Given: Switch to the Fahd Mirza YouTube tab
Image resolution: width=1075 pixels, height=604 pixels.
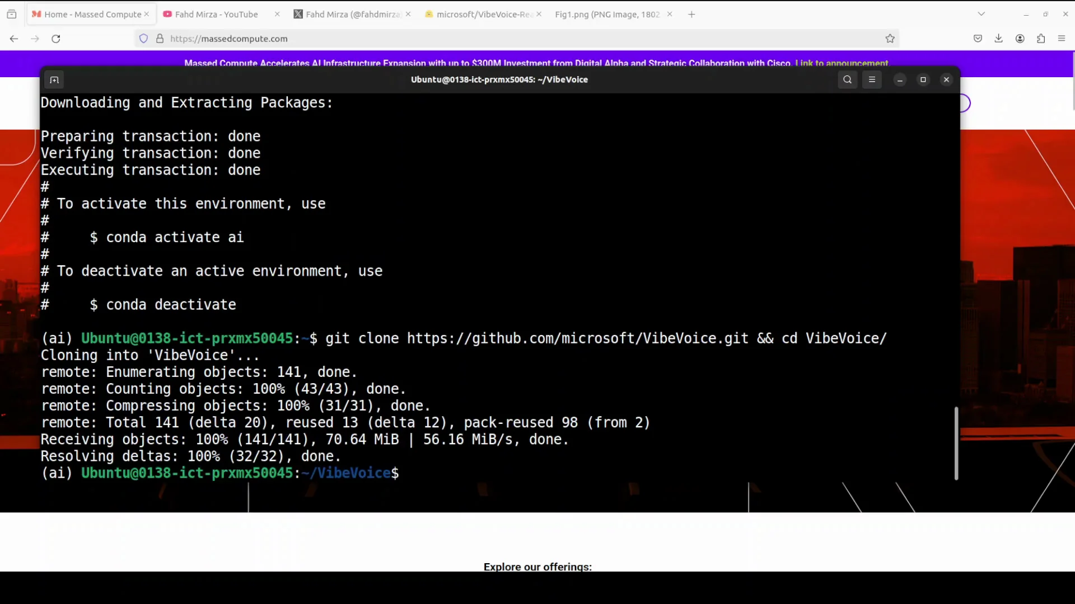Looking at the screenshot, I should click(x=216, y=14).
